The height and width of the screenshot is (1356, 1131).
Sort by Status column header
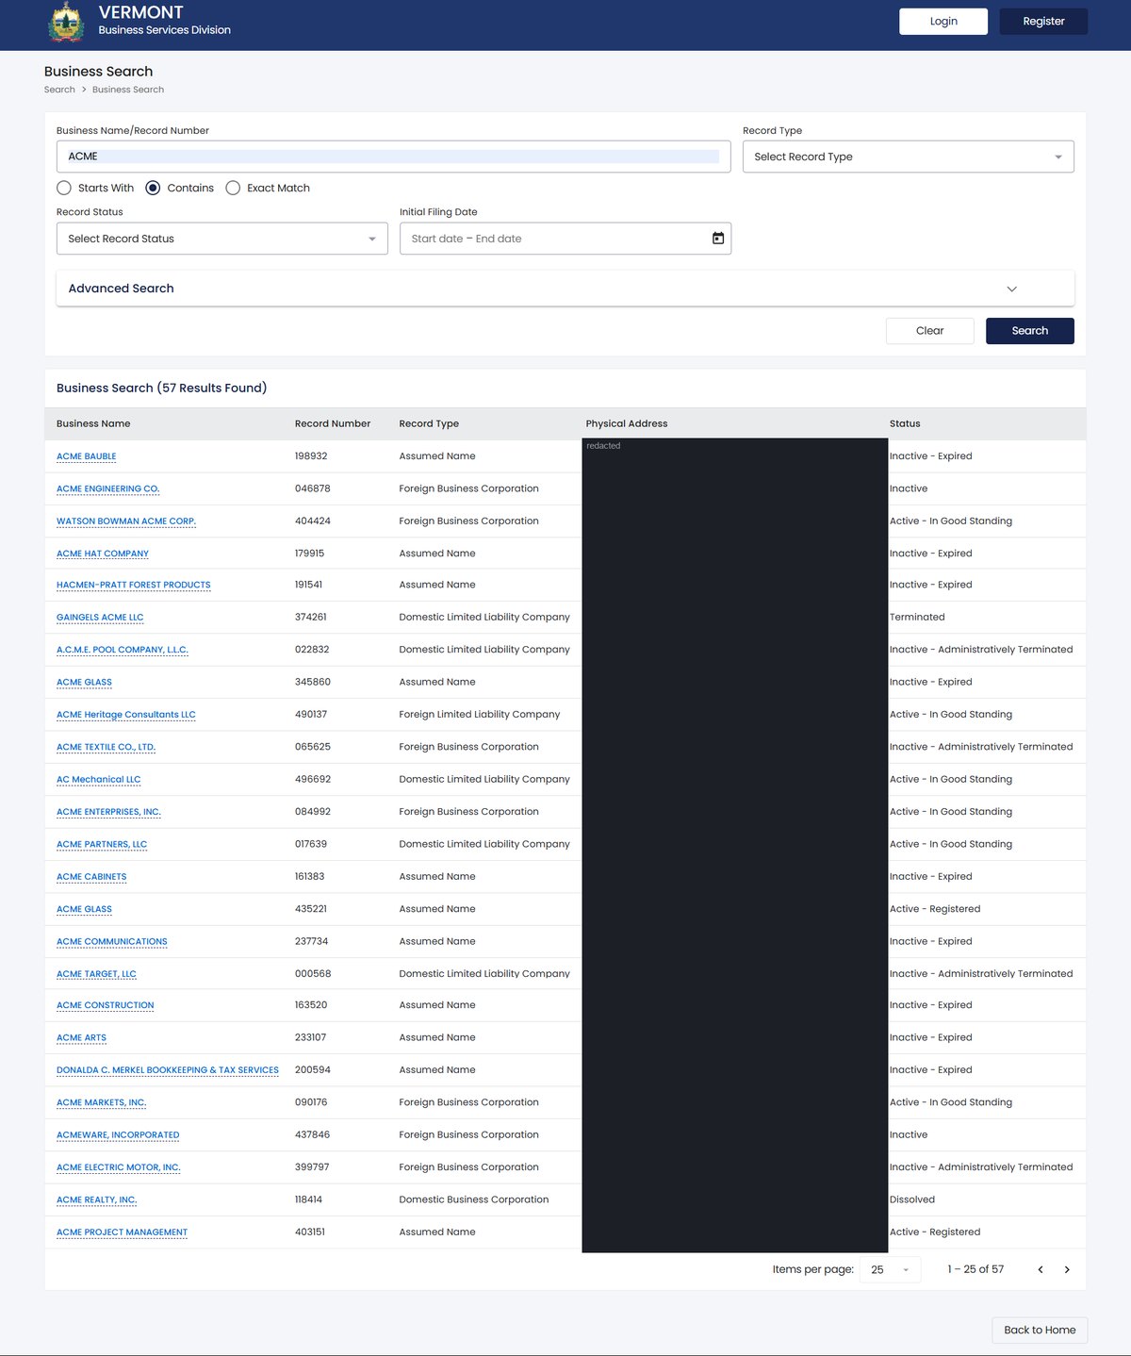[905, 423]
